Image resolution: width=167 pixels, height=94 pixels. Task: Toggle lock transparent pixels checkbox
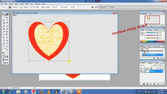tap(145, 68)
